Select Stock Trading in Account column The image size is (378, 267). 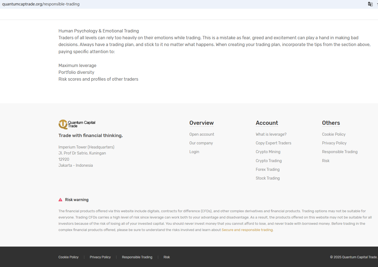268,178
